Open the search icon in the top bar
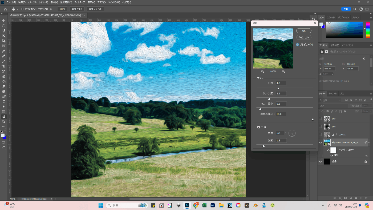 click(355, 9)
